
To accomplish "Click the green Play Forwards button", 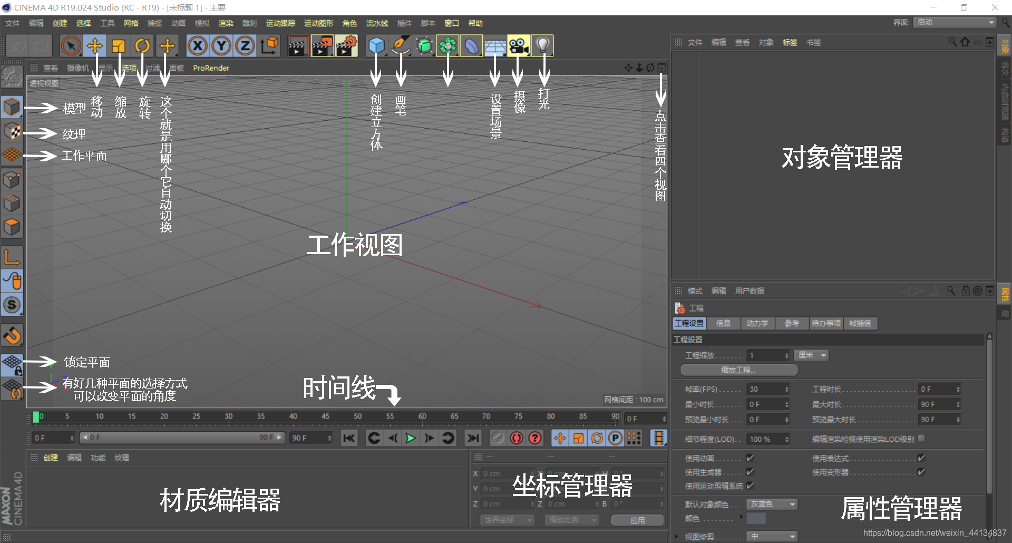I will [411, 438].
